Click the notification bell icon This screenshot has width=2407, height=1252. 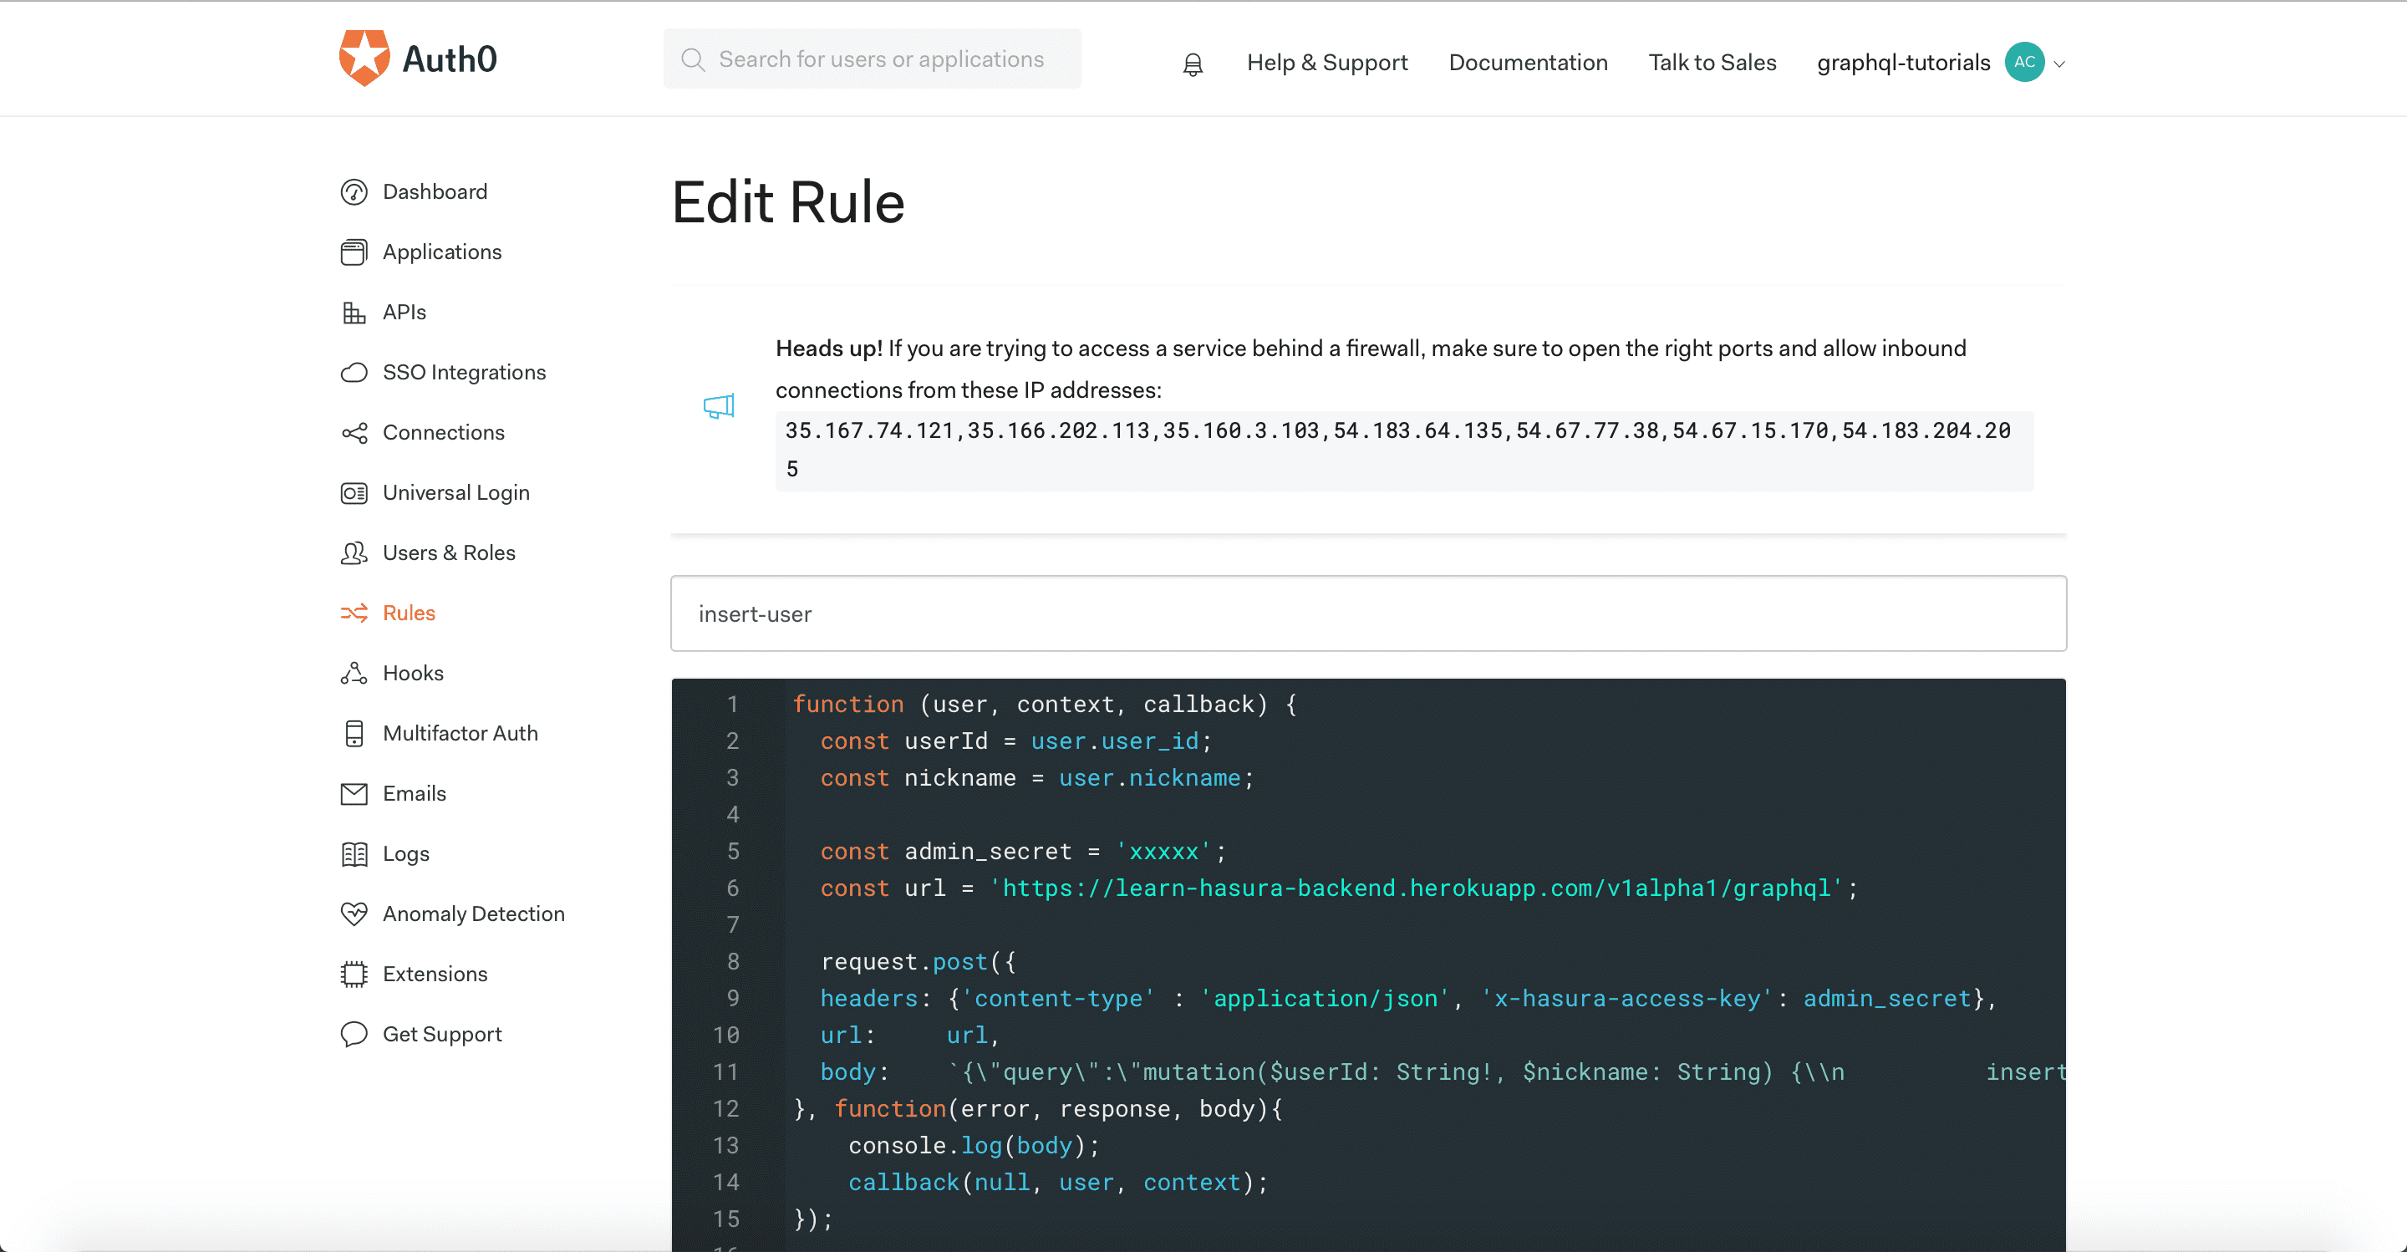coord(1193,62)
